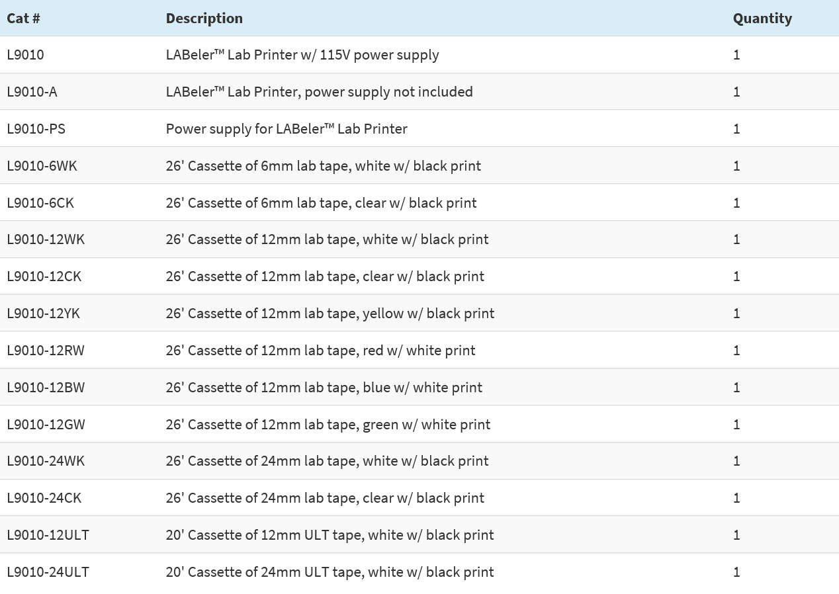Select the L9010-24ULT catalog number

click(x=48, y=572)
